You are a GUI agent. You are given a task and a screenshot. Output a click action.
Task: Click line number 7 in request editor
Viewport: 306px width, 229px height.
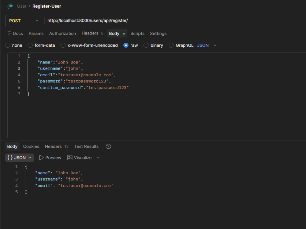(19, 94)
